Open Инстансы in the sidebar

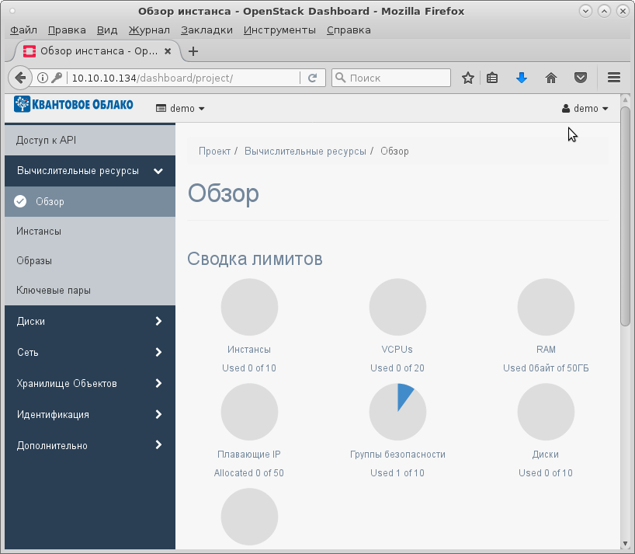coord(39,231)
